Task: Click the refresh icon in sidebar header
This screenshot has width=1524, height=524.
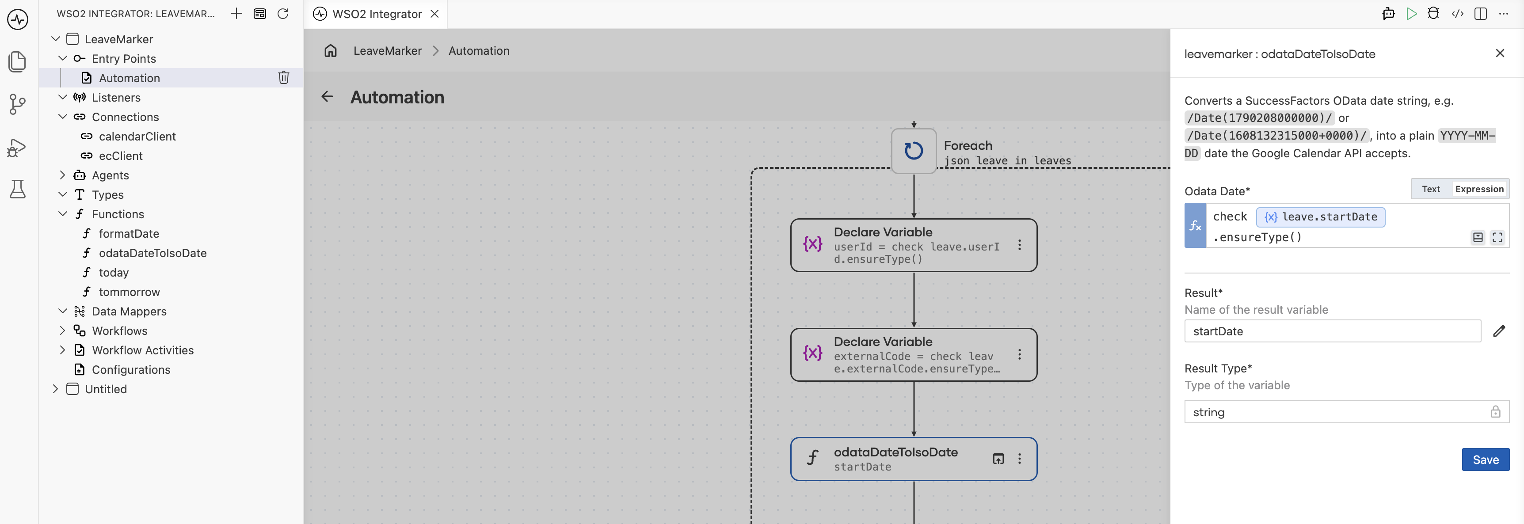Action: [283, 14]
